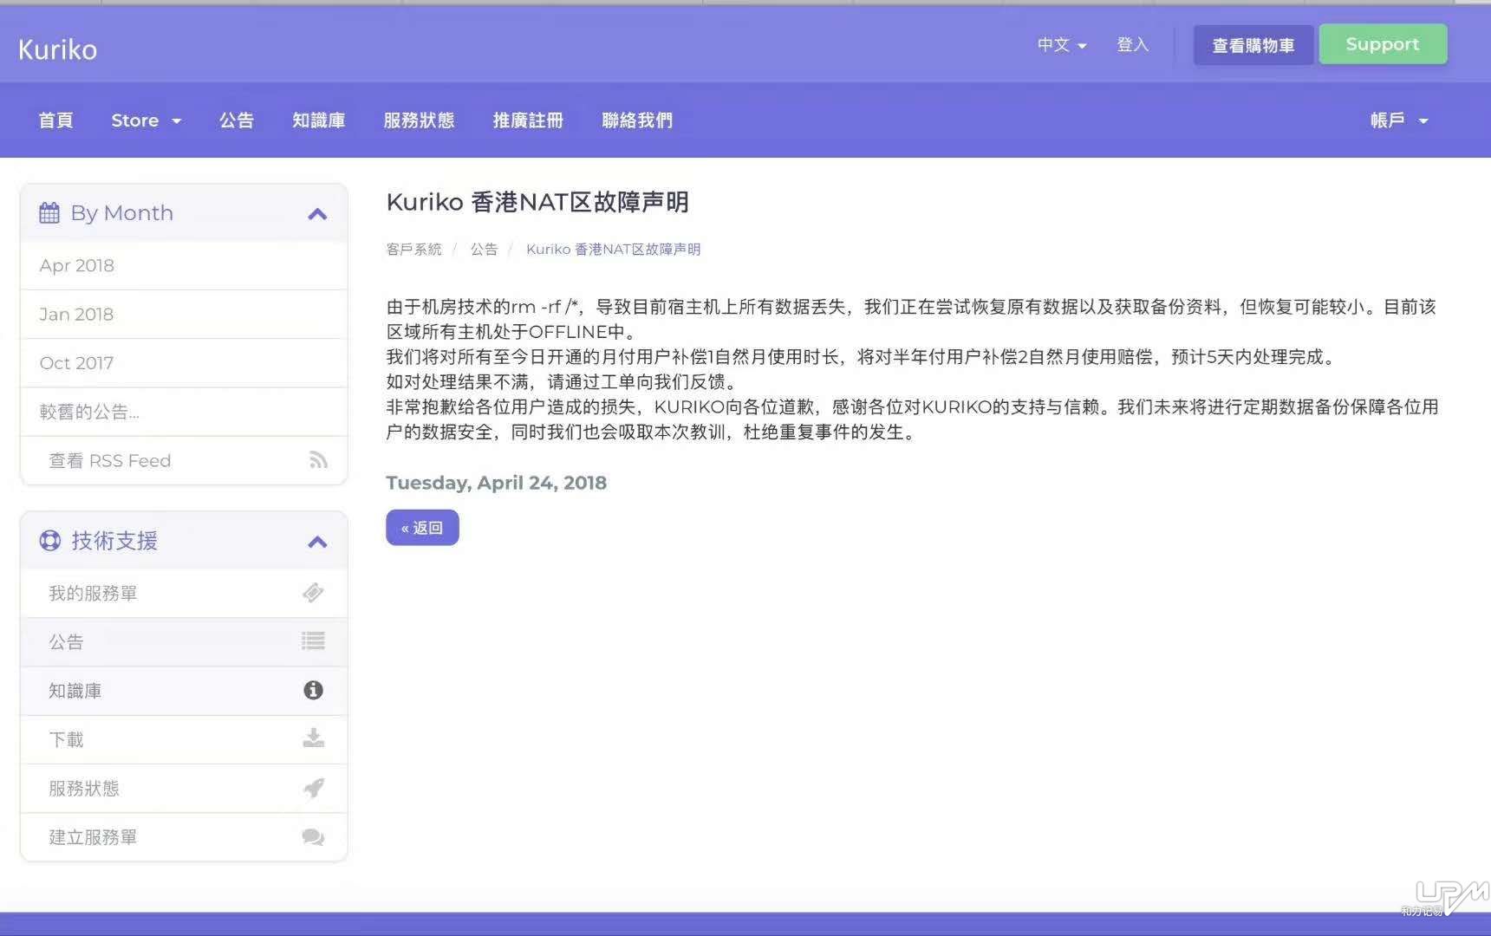The image size is (1491, 936).
Task: Select Jan 2018 in month list
Action: pyautogui.click(x=76, y=314)
